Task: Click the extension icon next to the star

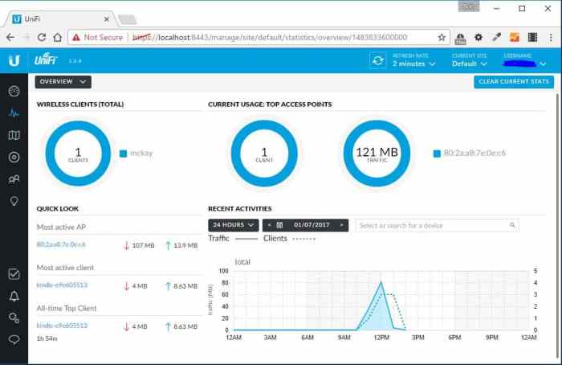Action: coord(460,37)
